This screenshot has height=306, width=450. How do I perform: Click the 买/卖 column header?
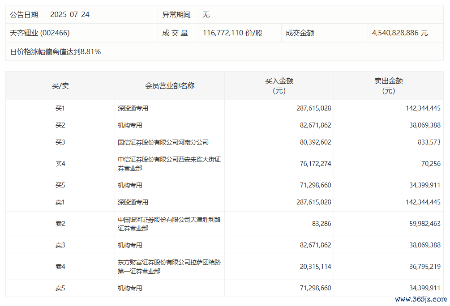coord(60,86)
